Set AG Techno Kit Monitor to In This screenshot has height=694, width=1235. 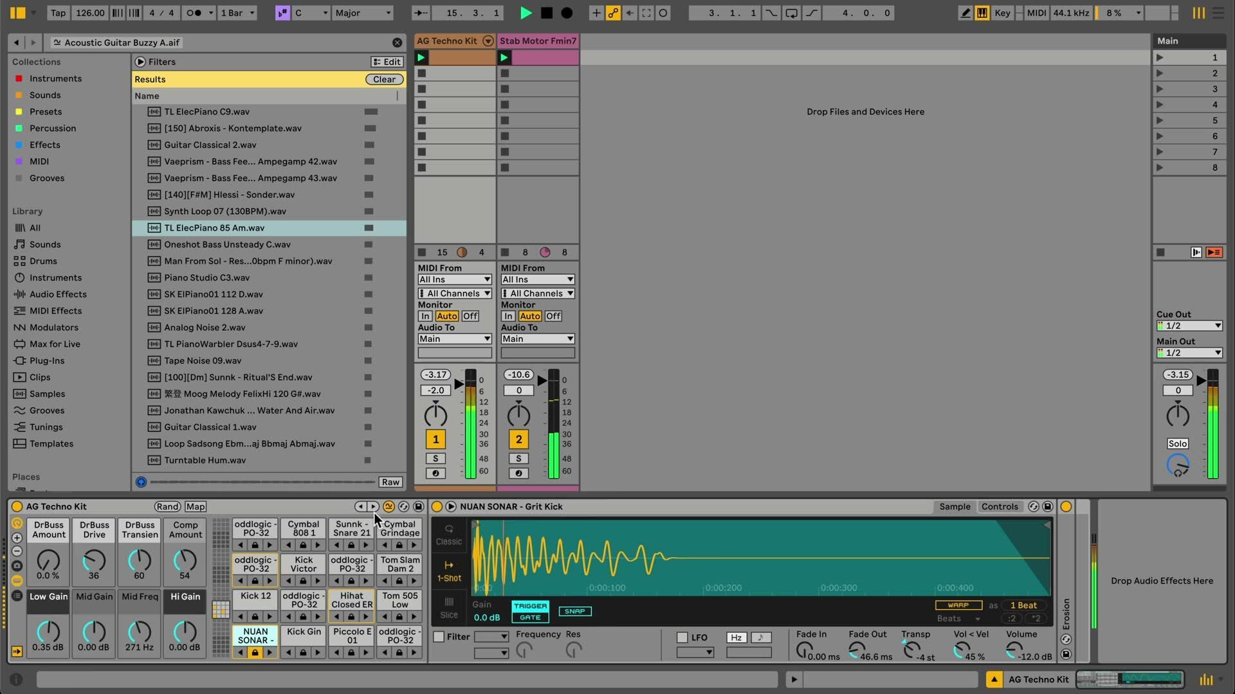[x=425, y=316]
